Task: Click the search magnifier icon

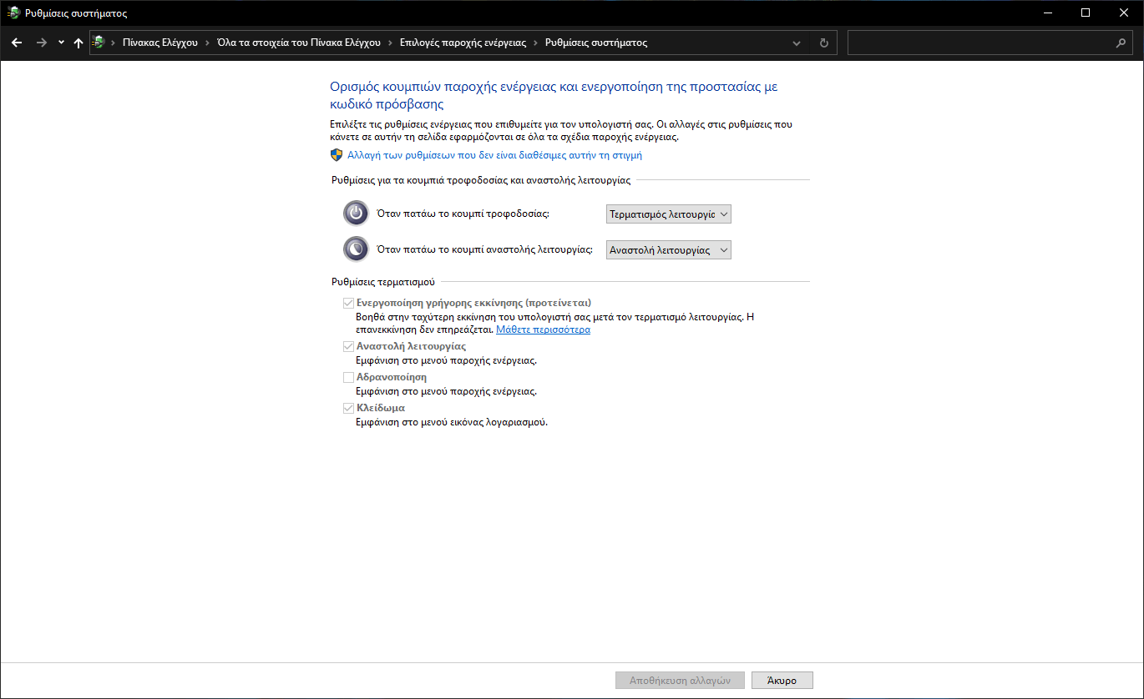Action: coord(1121,43)
